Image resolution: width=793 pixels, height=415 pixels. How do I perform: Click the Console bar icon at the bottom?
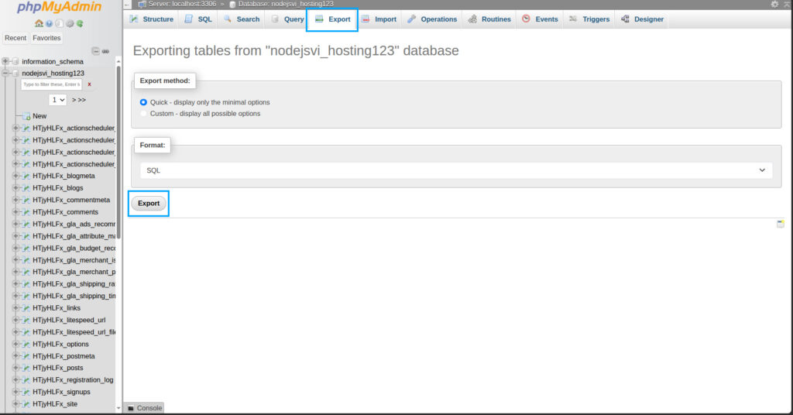point(131,408)
